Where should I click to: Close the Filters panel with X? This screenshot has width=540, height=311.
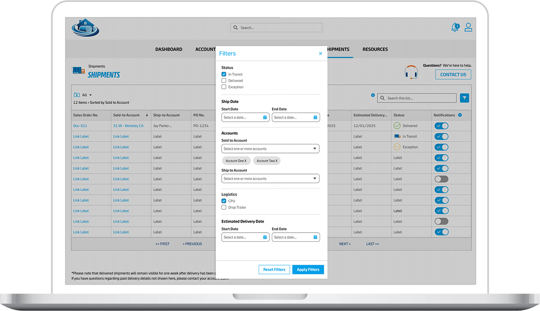pyautogui.click(x=321, y=54)
